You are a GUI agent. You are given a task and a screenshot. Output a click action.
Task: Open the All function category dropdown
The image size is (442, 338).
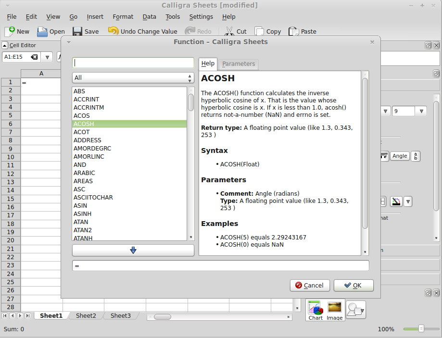tap(133, 77)
